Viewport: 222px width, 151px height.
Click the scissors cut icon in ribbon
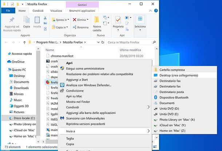click(x=45, y=18)
